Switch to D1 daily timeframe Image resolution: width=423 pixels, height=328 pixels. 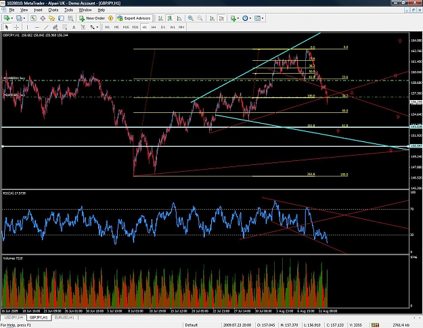[x=163, y=27]
